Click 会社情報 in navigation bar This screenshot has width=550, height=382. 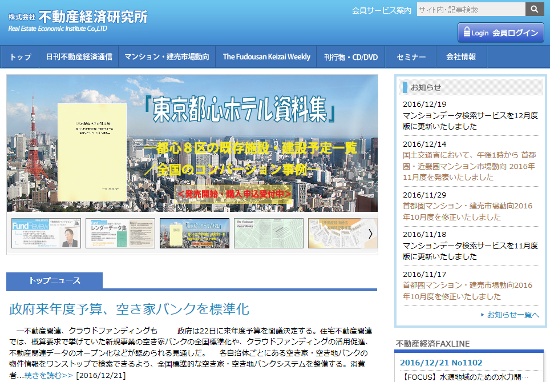[461, 57]
